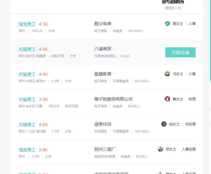Click 冯女士 recruiter avatar

tap(167, 74)
